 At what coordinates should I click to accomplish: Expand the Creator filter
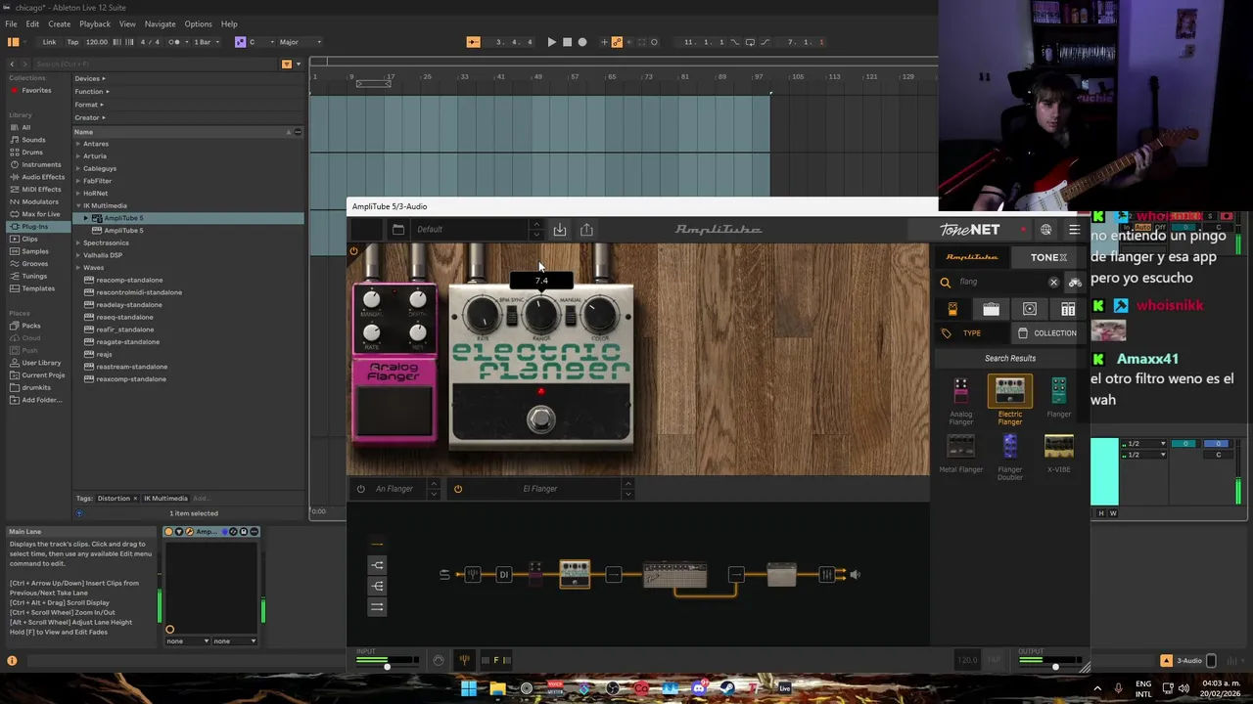click(x=89, y=117)
